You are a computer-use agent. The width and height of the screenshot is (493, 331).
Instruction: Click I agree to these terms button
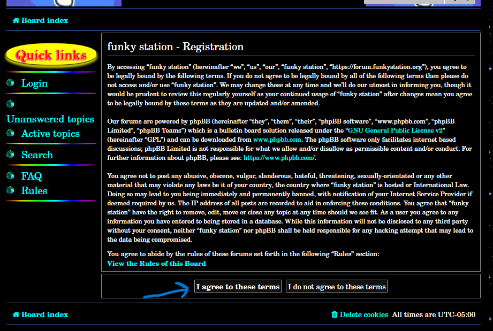tap(238, 287)
